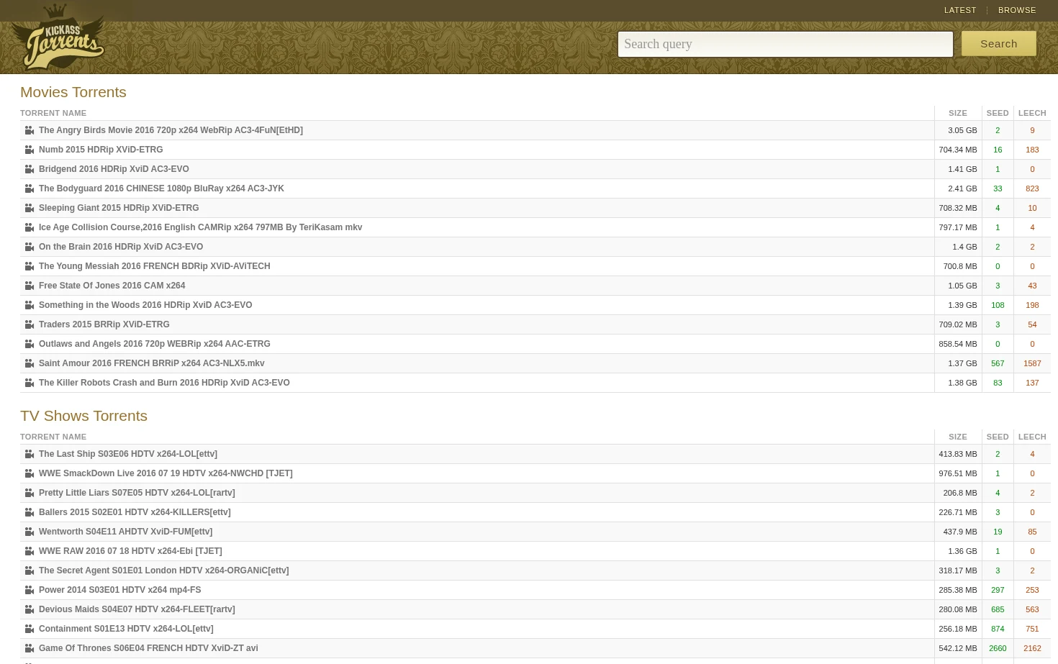The height and width of the screenshot is (664, 1058).
Task: Click video icon beside Containment S01E13
Action: click(x=30, y=629)
